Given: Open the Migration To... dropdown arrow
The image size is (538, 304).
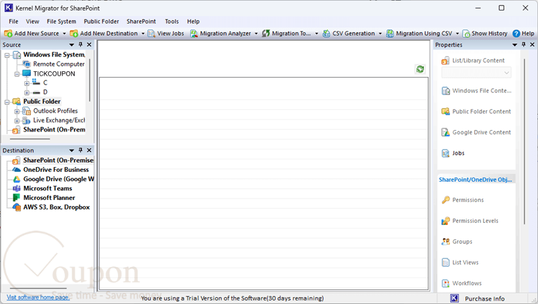Looking at the screenshot, I should pyautogui.click(x=317, y=34).
